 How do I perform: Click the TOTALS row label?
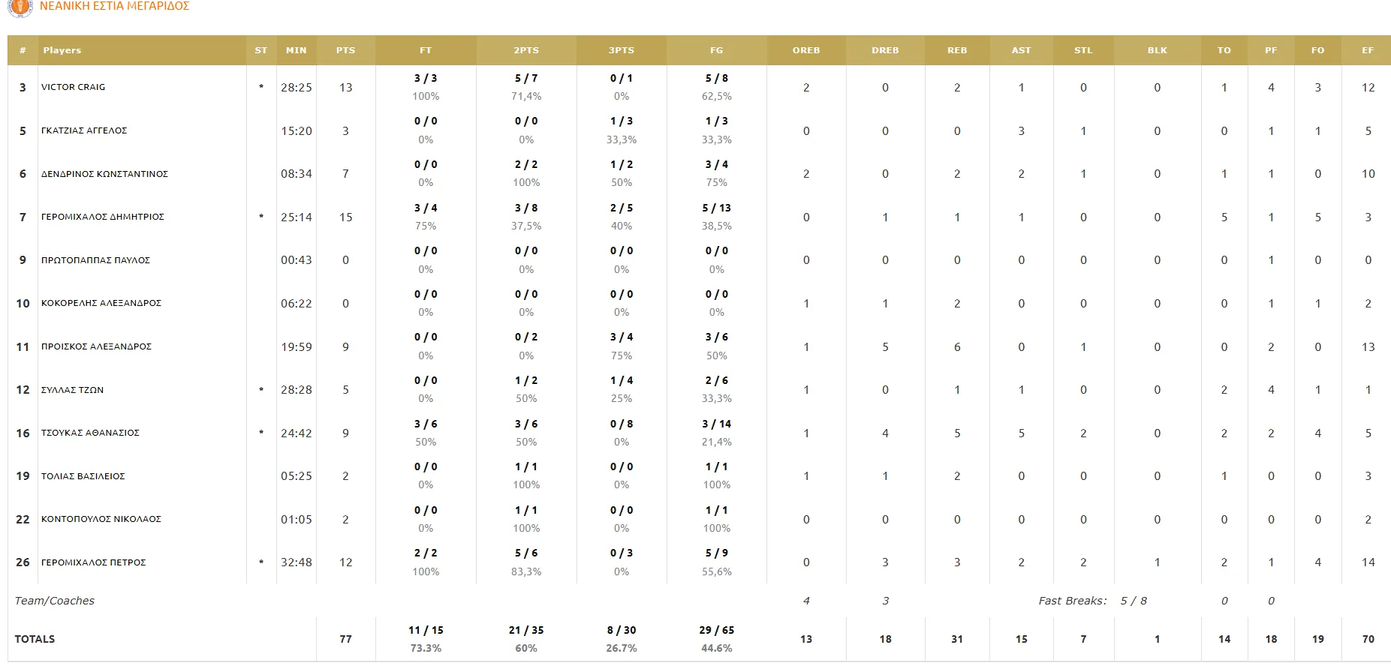coord(35,639)
